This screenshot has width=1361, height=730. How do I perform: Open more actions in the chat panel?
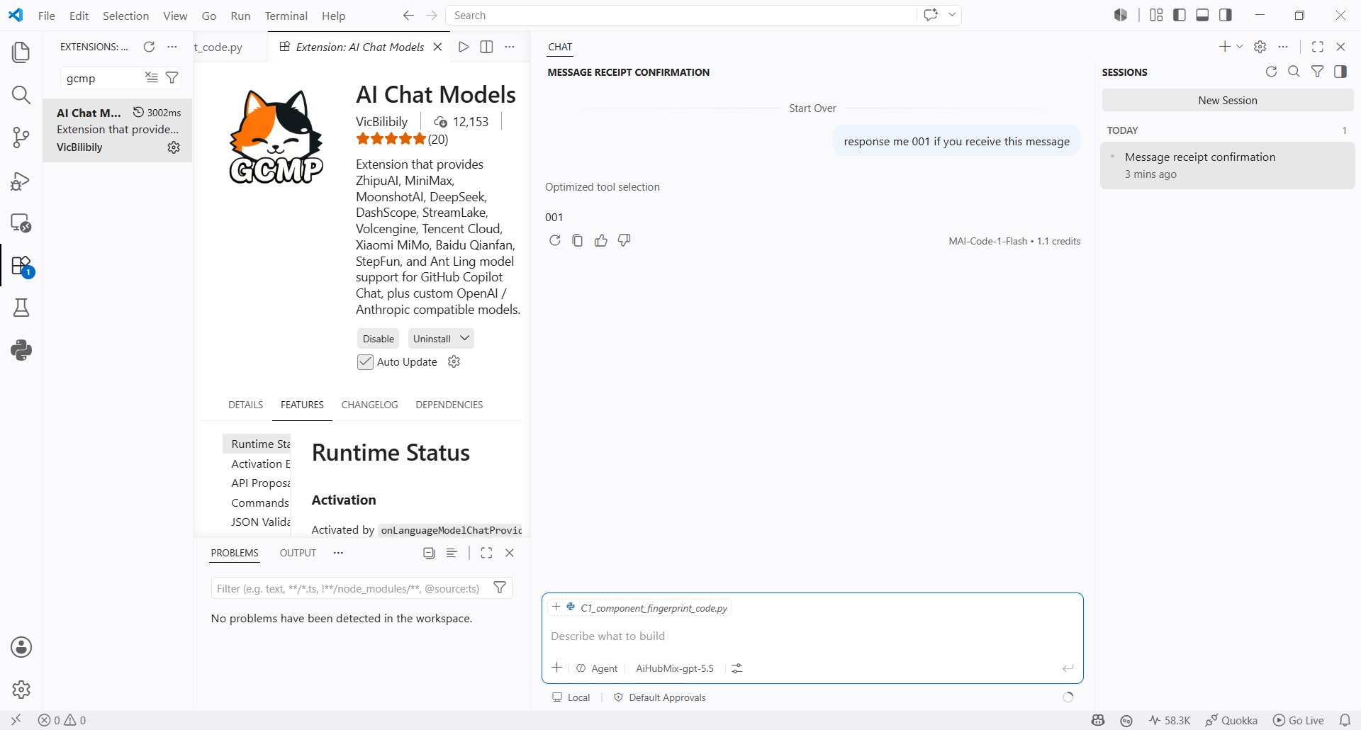click(x=1283, y=47)
